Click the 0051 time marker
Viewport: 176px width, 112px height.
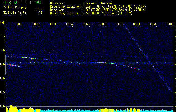(x=19, y=24)
